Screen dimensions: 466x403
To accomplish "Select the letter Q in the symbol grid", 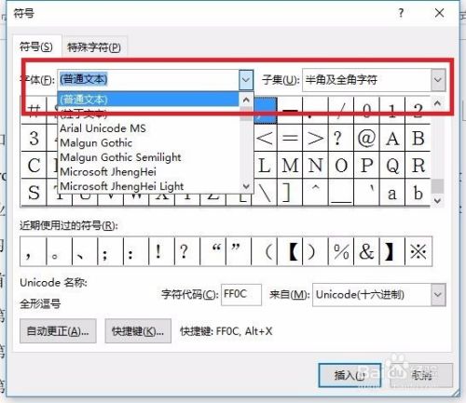I will [392, 165].
